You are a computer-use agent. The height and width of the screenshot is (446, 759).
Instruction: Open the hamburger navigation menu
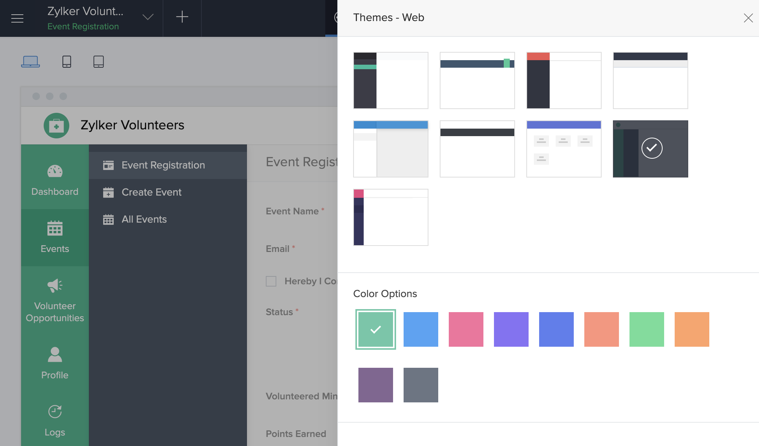coord(17,18)
